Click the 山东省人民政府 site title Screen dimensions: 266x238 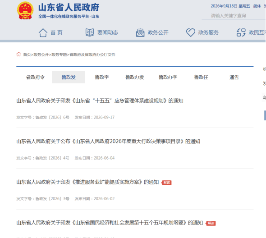pos(69,8)
